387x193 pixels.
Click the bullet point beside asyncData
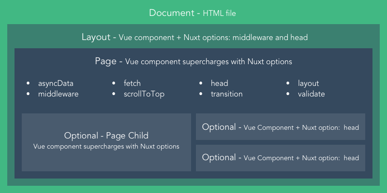coord(28,84)
